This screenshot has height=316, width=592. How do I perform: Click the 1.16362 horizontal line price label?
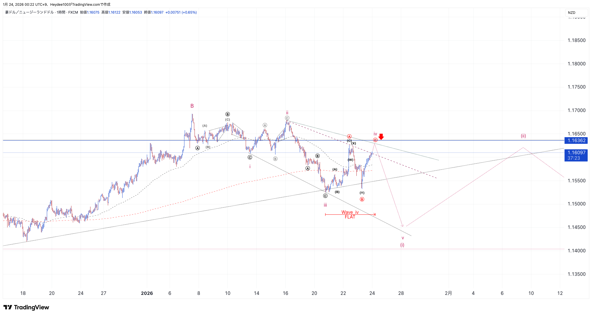576,140
